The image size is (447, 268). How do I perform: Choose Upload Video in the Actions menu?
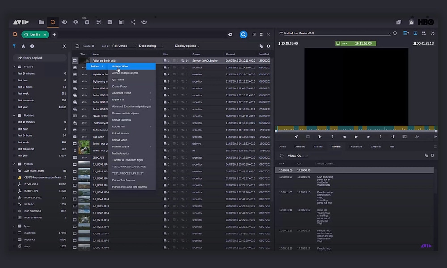(132, 140)
